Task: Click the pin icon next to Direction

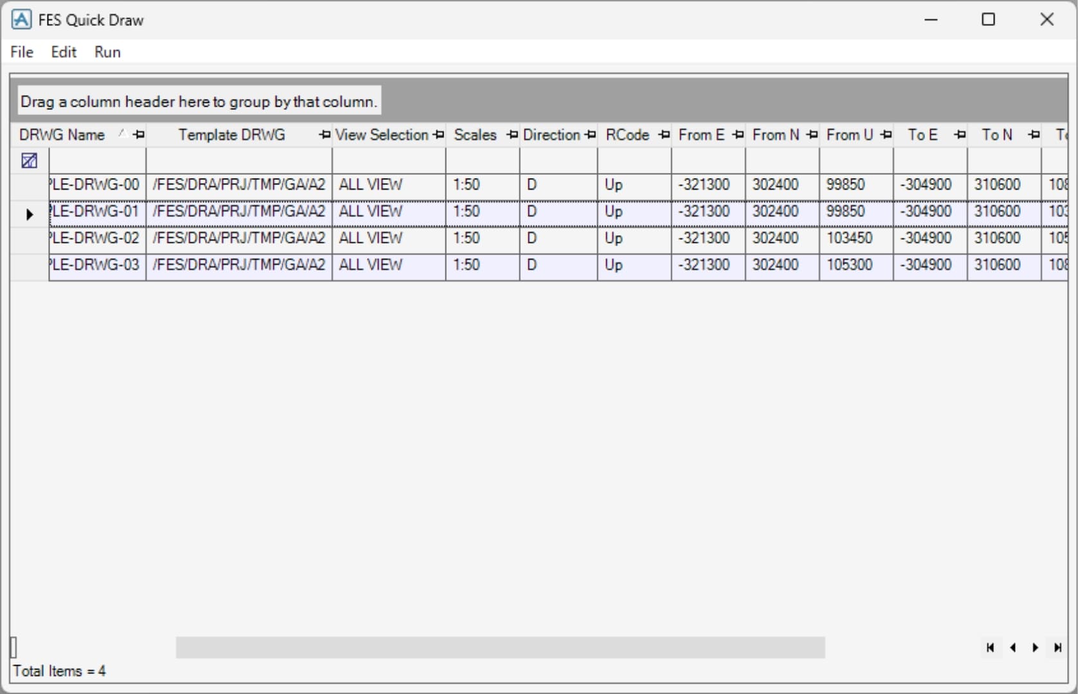Action: (590, 135)
